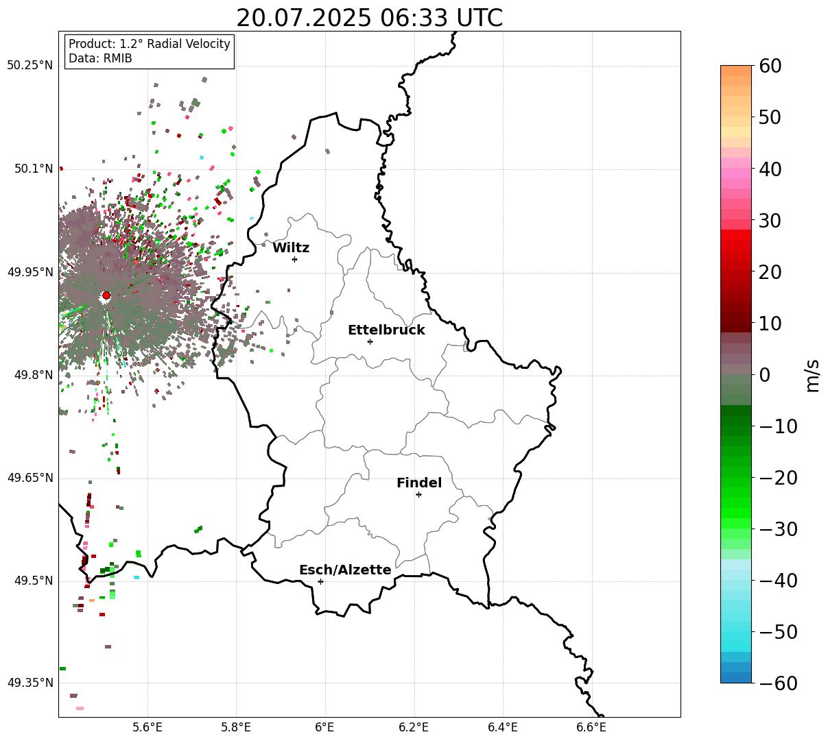Viewport: 828px width, 741px height.
Task: Click the 50.1°N latitude label
Action: (x=34, y=169)
